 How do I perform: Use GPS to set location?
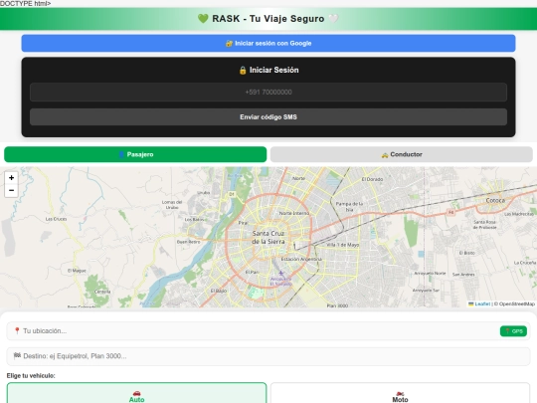click(x=513, y=331)
